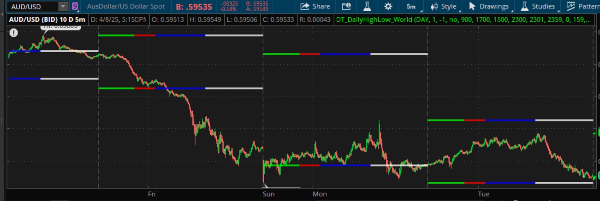Click the high price bubble above the chart peak
Image resolution: width=600 pixels, height=201 pixels.
60,27
